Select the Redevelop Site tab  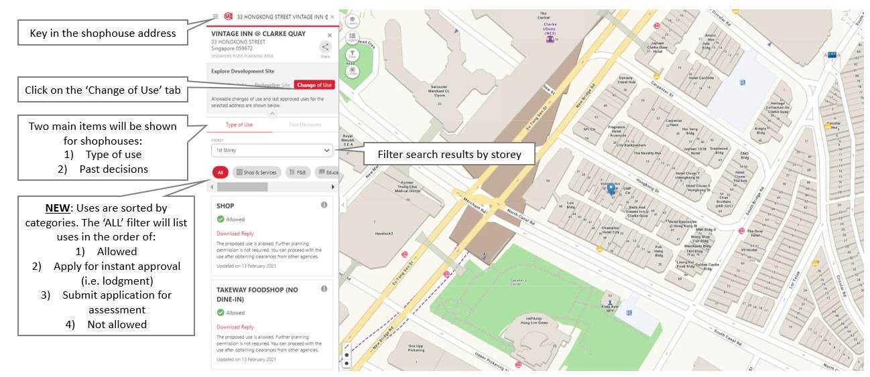point(272,85)
